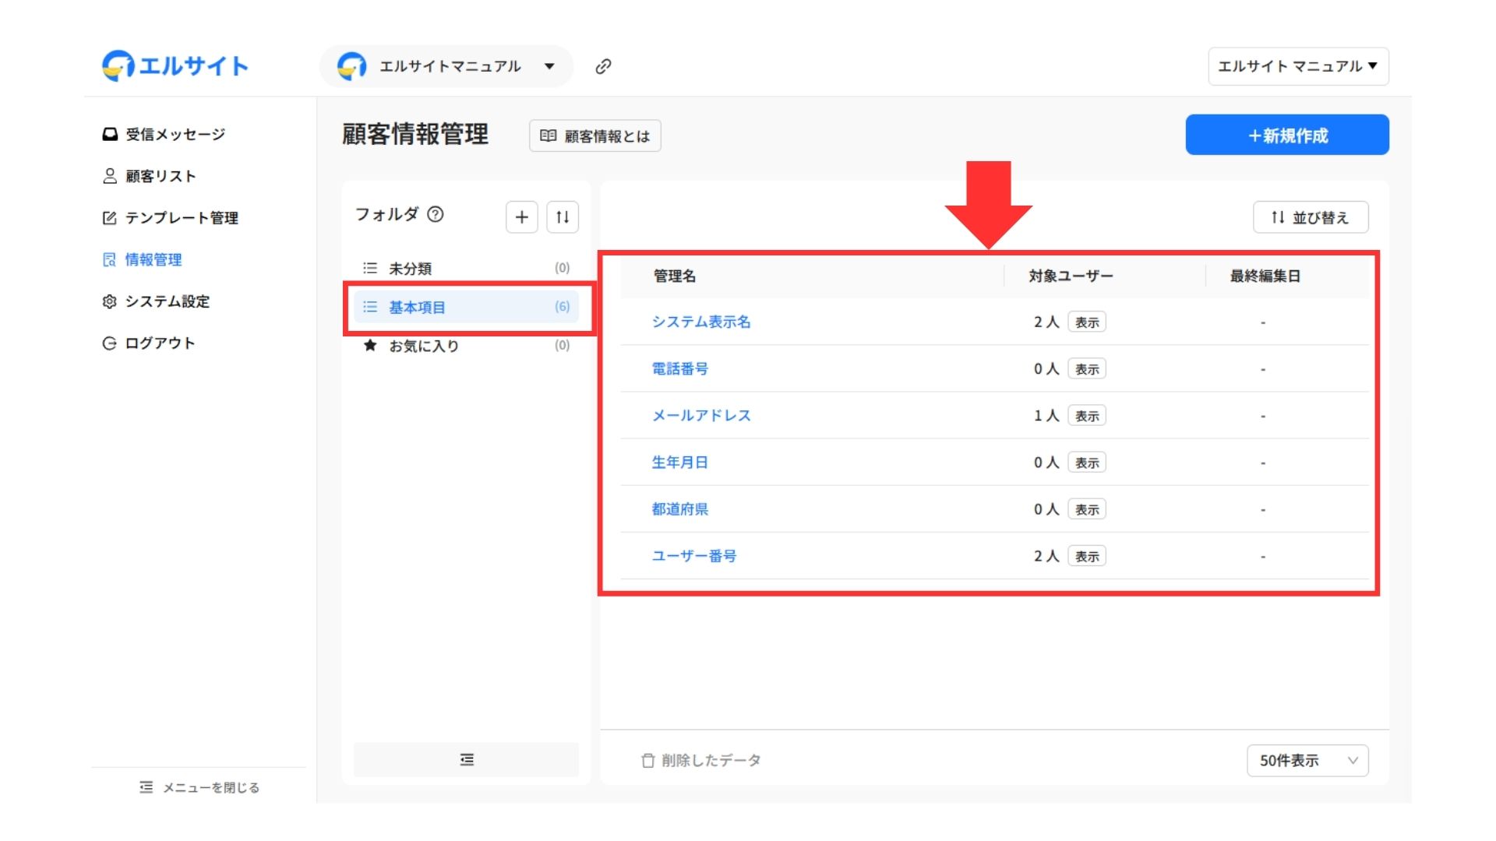Viewport: 1496px width, 841px height.
Task: Open 顧客情報とは help guide
Action: 595,136
